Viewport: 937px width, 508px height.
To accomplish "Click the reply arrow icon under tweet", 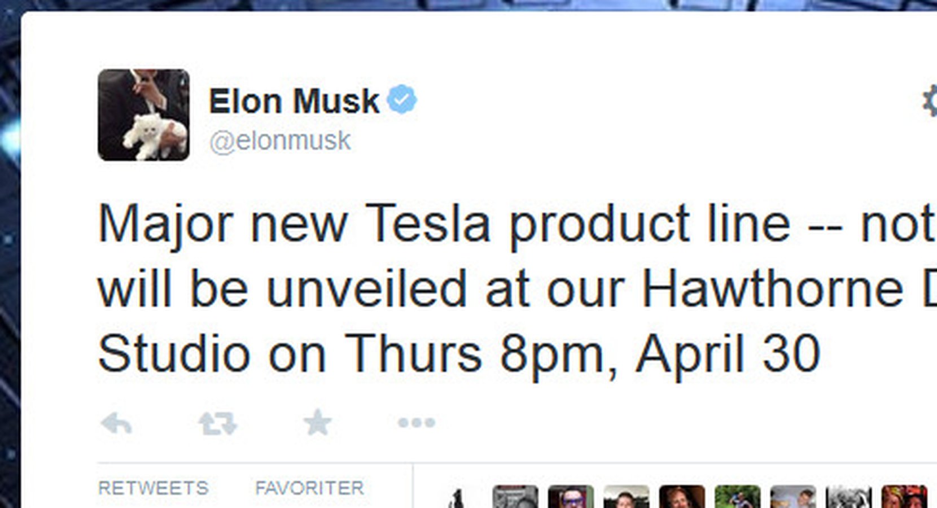I will [116, 423].
